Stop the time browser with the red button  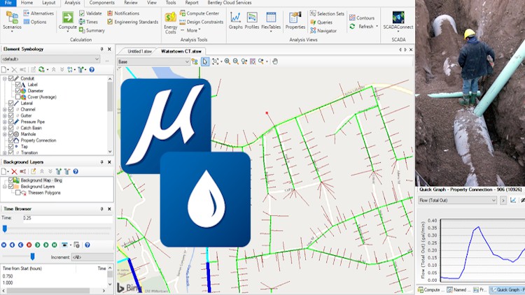click(29, 245)
